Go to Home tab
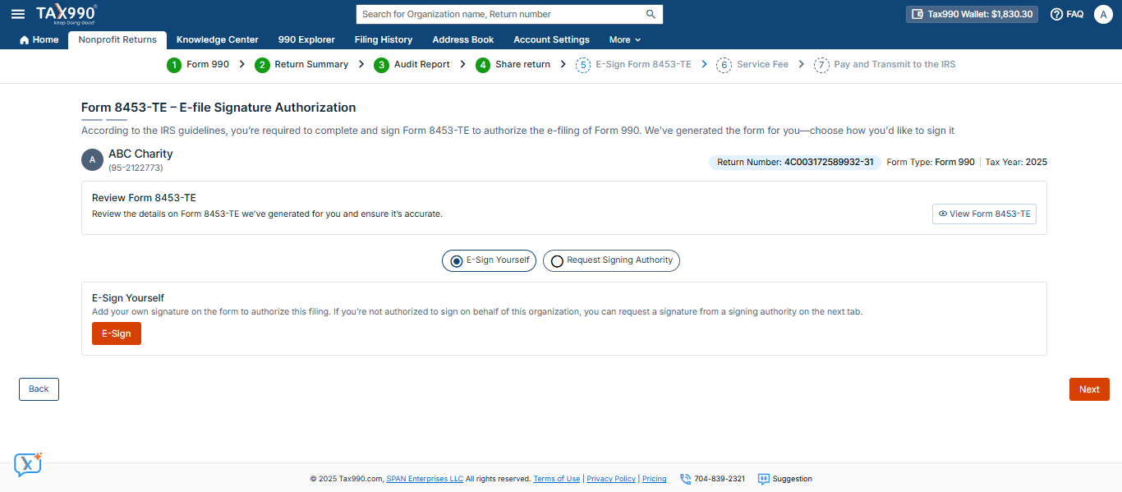 (x=39, y=39)
